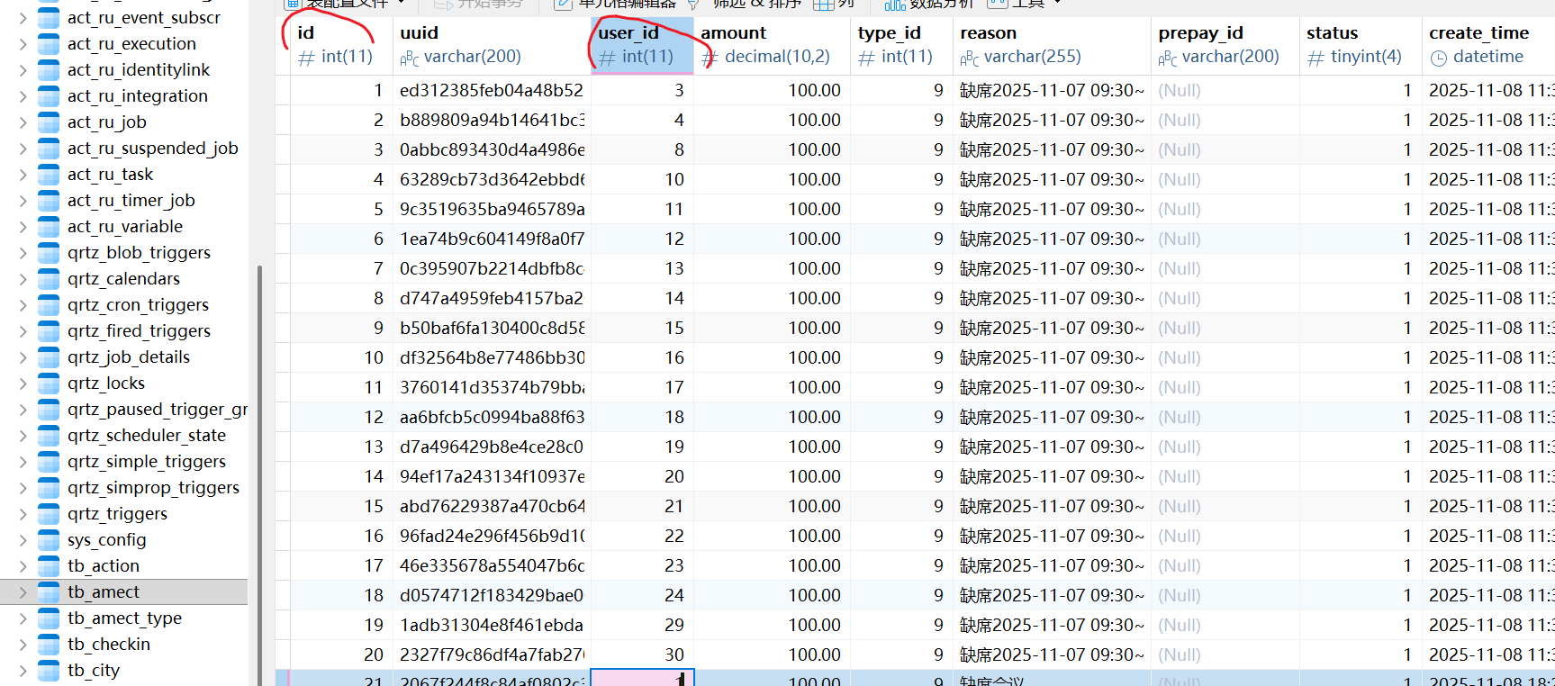Expand the qrtz_paused_trigger_gr tree node

click(x=23, y=410)
